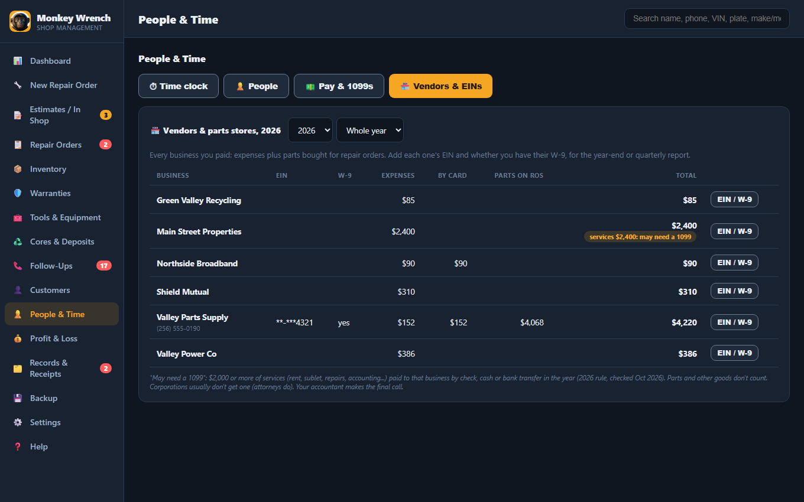The image size is (804, 502).
Task: Edit EIN / W-9 for Northside Broadband
Action: [x=734, y=263]
